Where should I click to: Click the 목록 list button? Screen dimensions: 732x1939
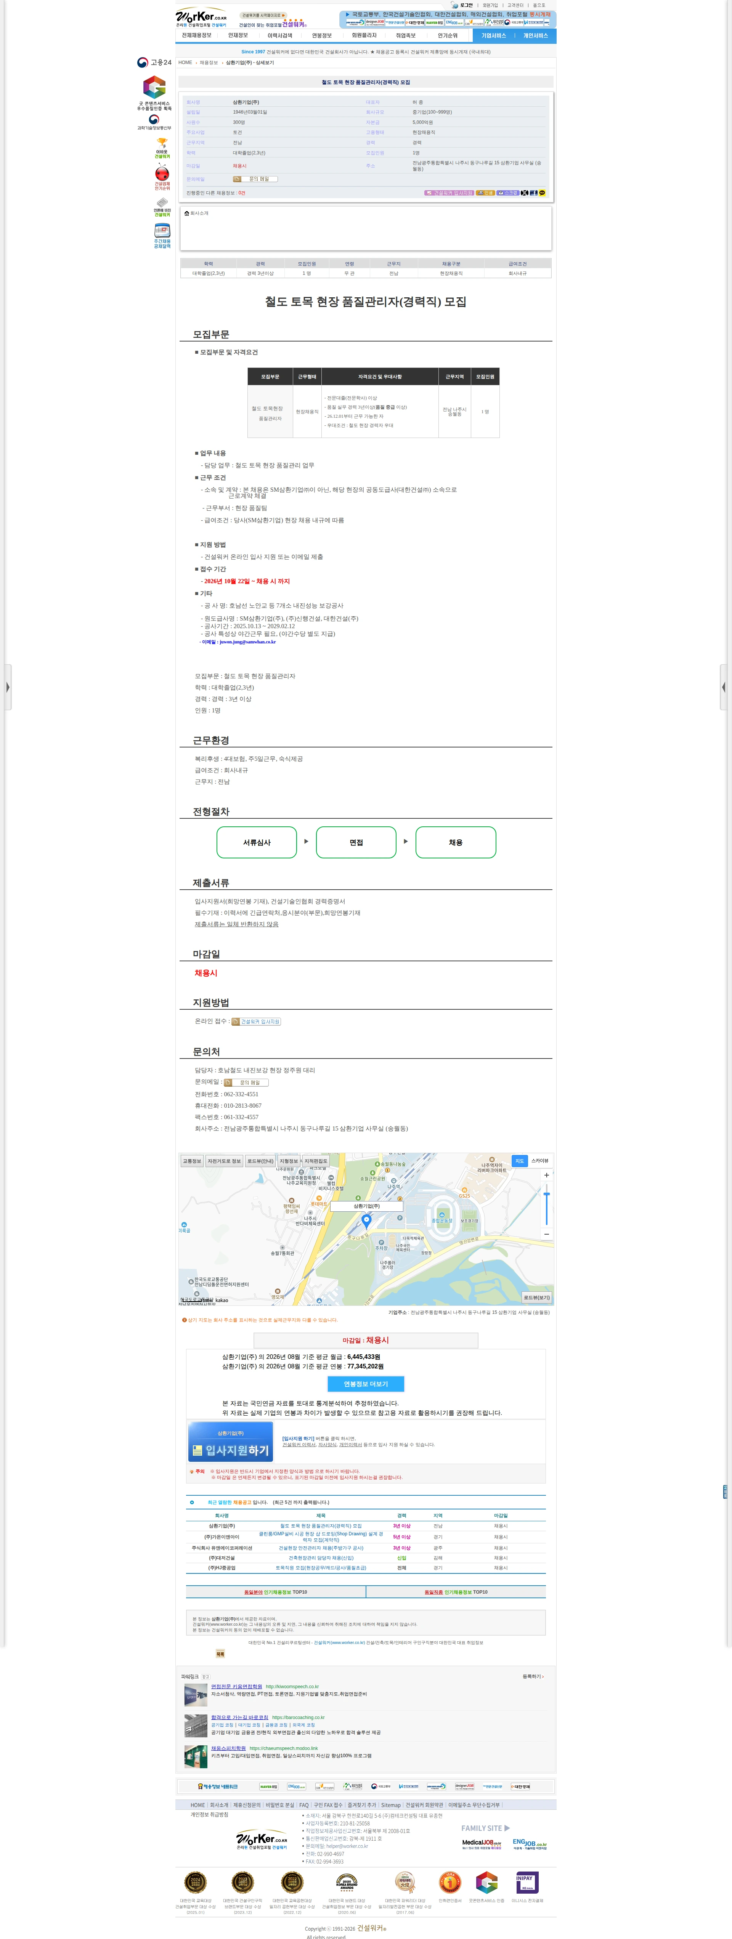pyautogui.click(x=220, y=1654)
